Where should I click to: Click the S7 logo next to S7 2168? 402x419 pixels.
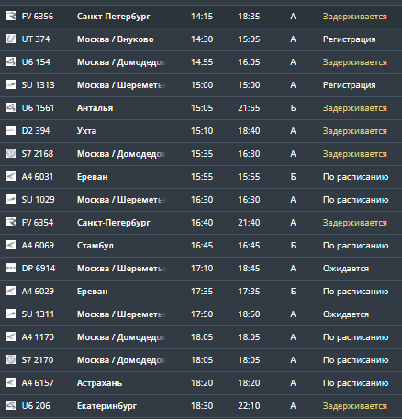tap(11, 153)
